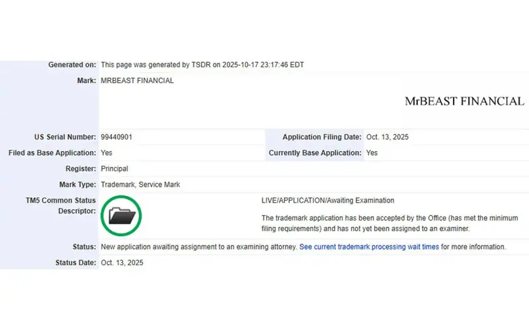The width and height of the screenshot is (529, 330).
Task: Click the green circled folder status icon
Action: [121, 215]
